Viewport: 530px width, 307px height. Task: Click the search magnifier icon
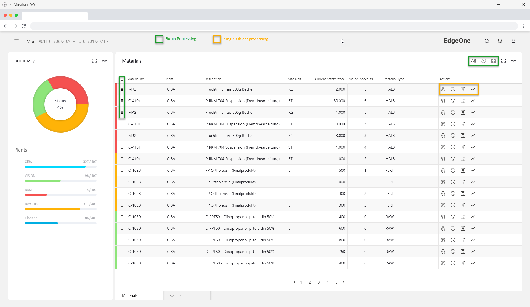[487, 41]
